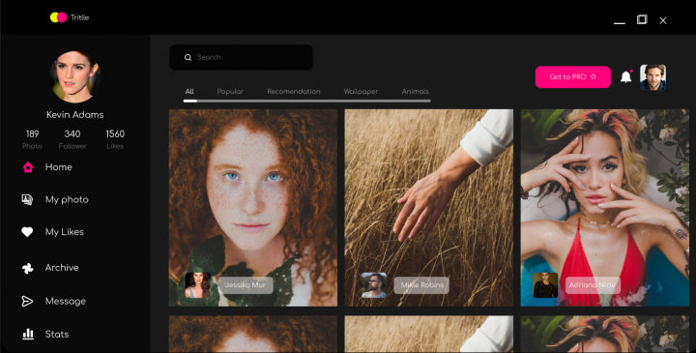Screen dimensions: 696x353
Task: Click the tab scroll progress bar
Action: 306,101
